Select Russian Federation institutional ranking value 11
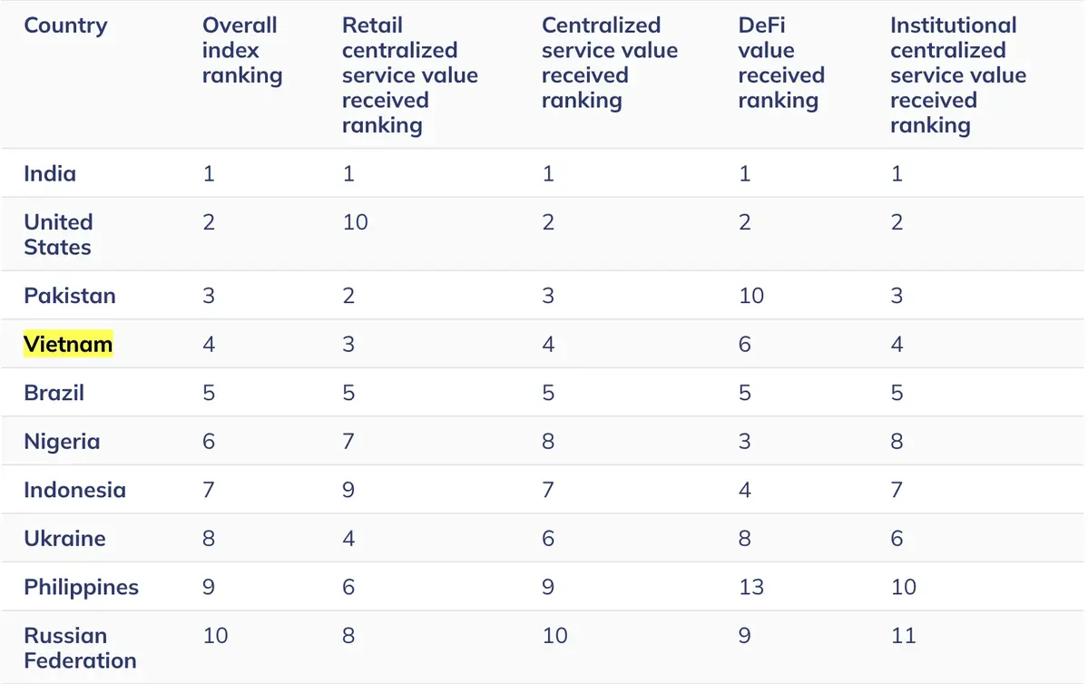The height and width of the screenshot is (684, 1088). click(903, 636)
